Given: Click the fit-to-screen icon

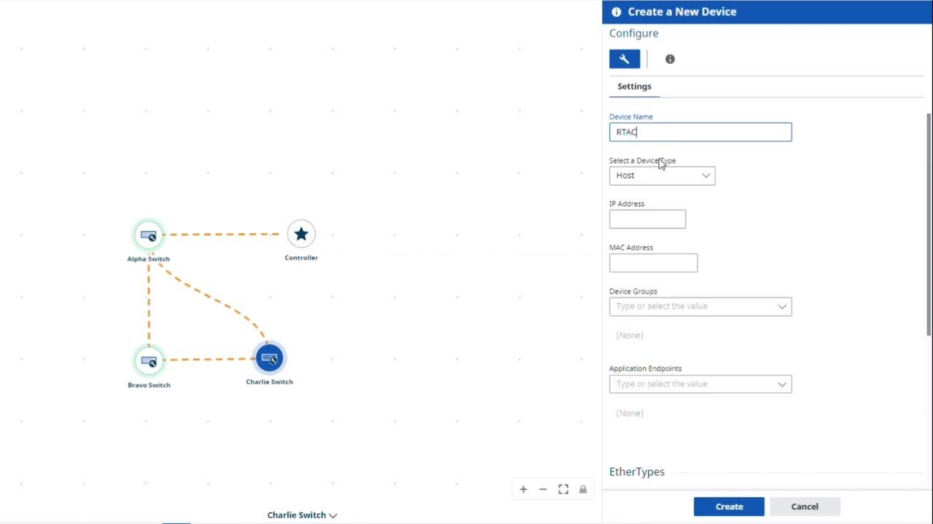Looking at the screenshot, I should (563, 490).
